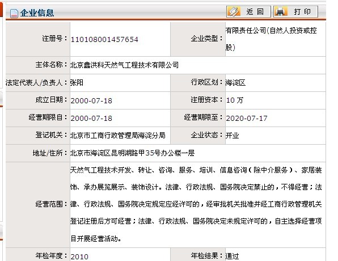Click the document icon beside 企业信息
338x261 pixels.
point(14,13)
